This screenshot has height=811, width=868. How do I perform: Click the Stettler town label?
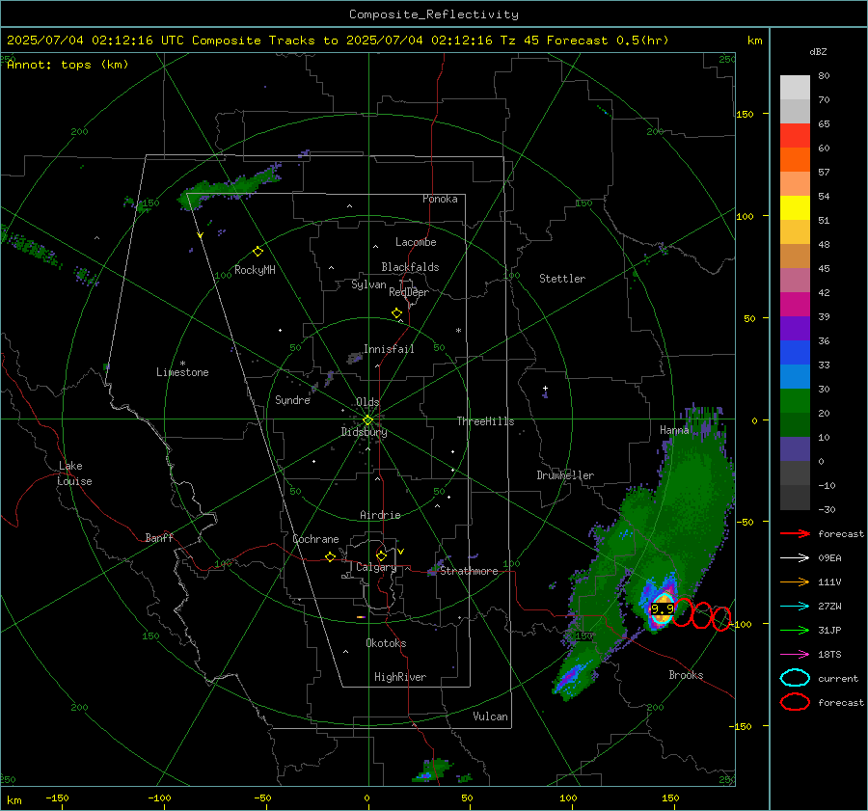click(x=562, y=279)
